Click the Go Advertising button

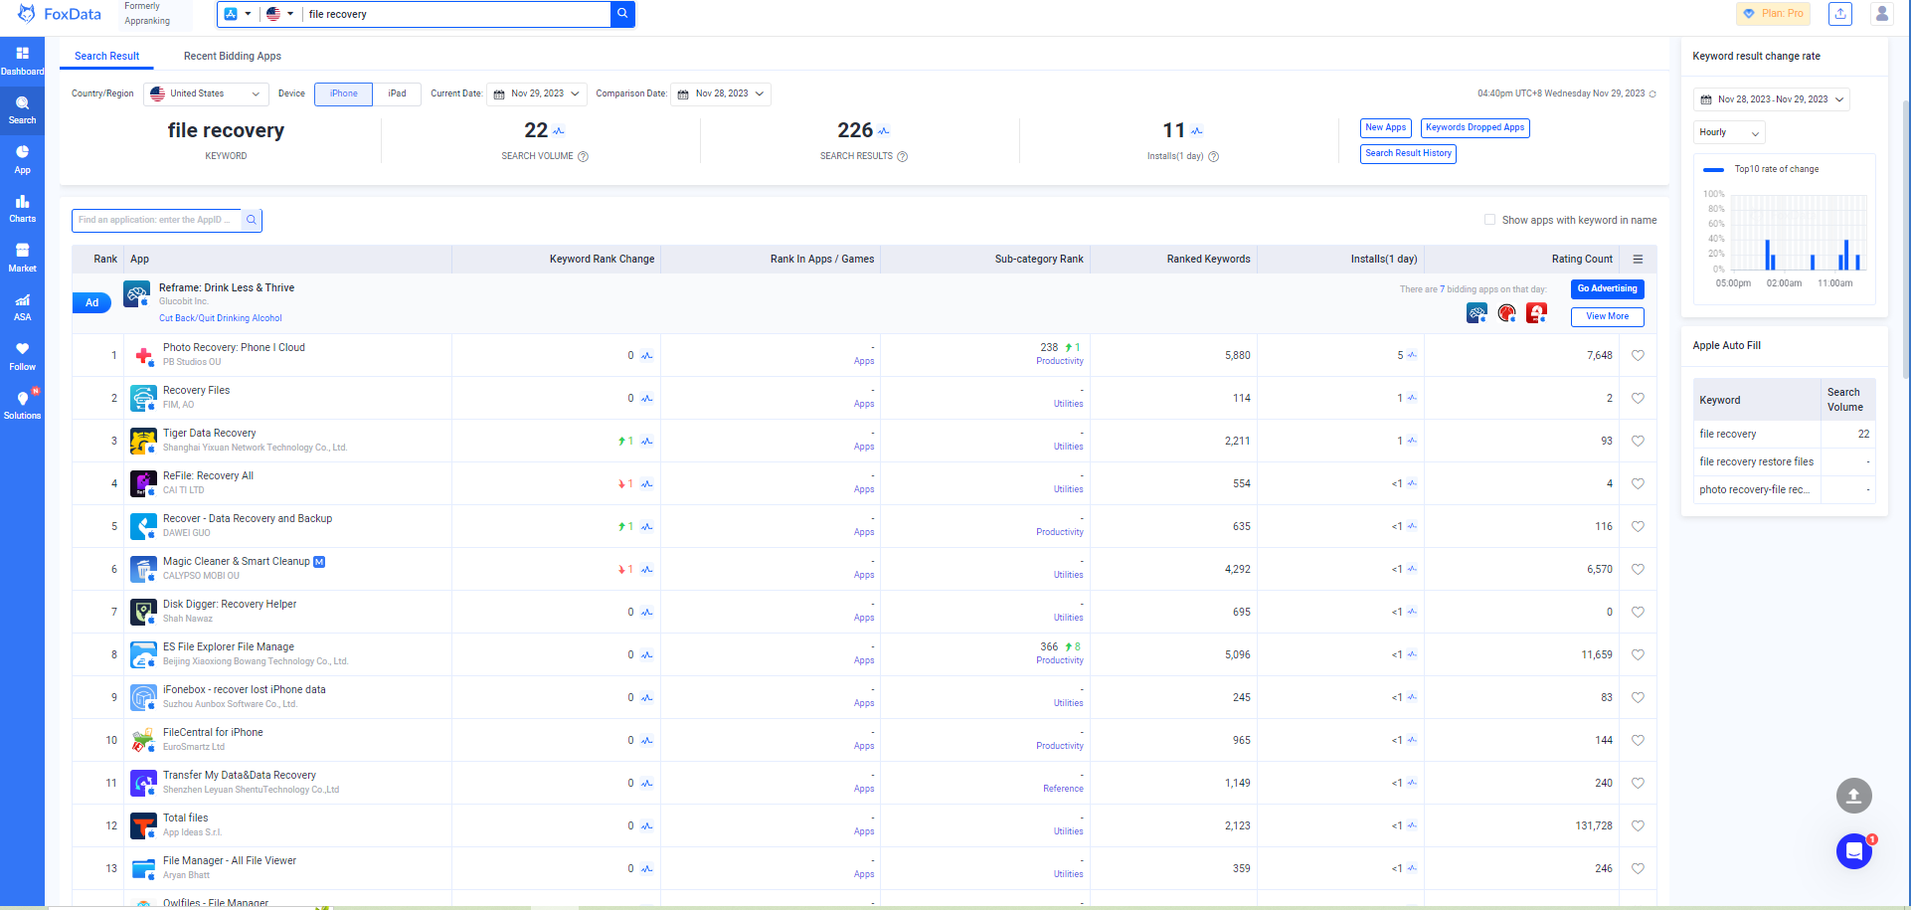click(1607, 288)
